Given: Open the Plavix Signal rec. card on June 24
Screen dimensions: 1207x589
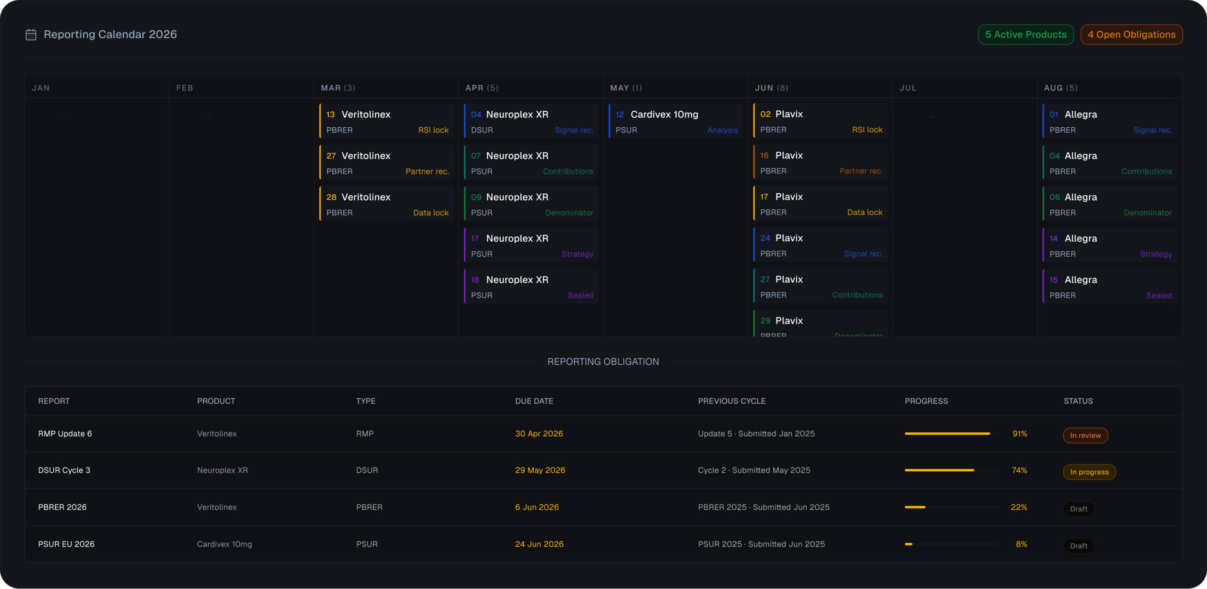Looking at the screenshot, I should pyautogui.click(x=820, y=245).
